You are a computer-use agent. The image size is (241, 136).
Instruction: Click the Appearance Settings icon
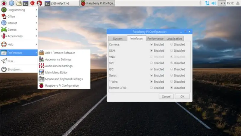(x=41, y=59)
